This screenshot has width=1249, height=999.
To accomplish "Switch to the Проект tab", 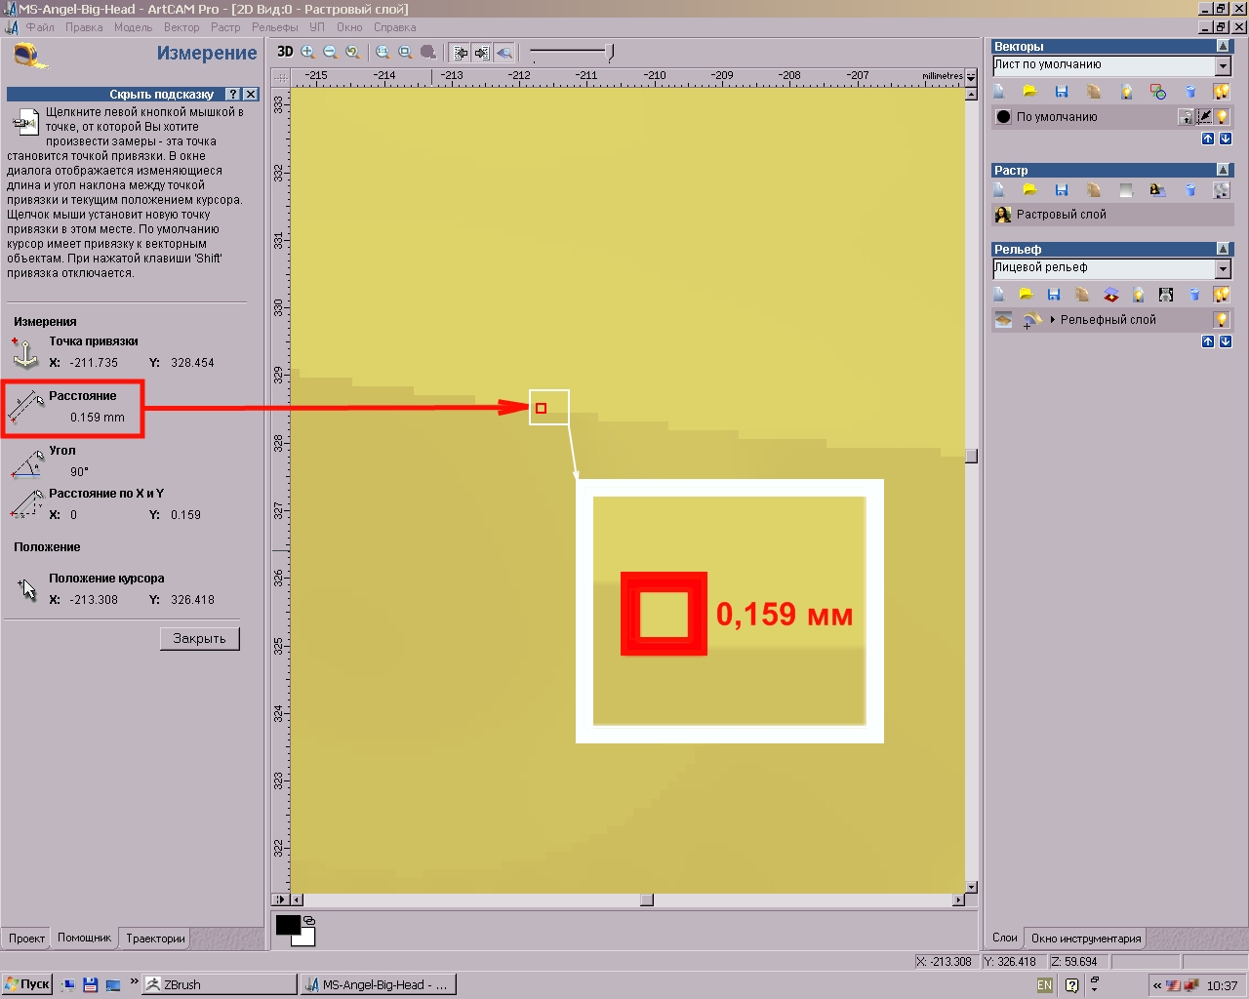I will tap(26, 939).
